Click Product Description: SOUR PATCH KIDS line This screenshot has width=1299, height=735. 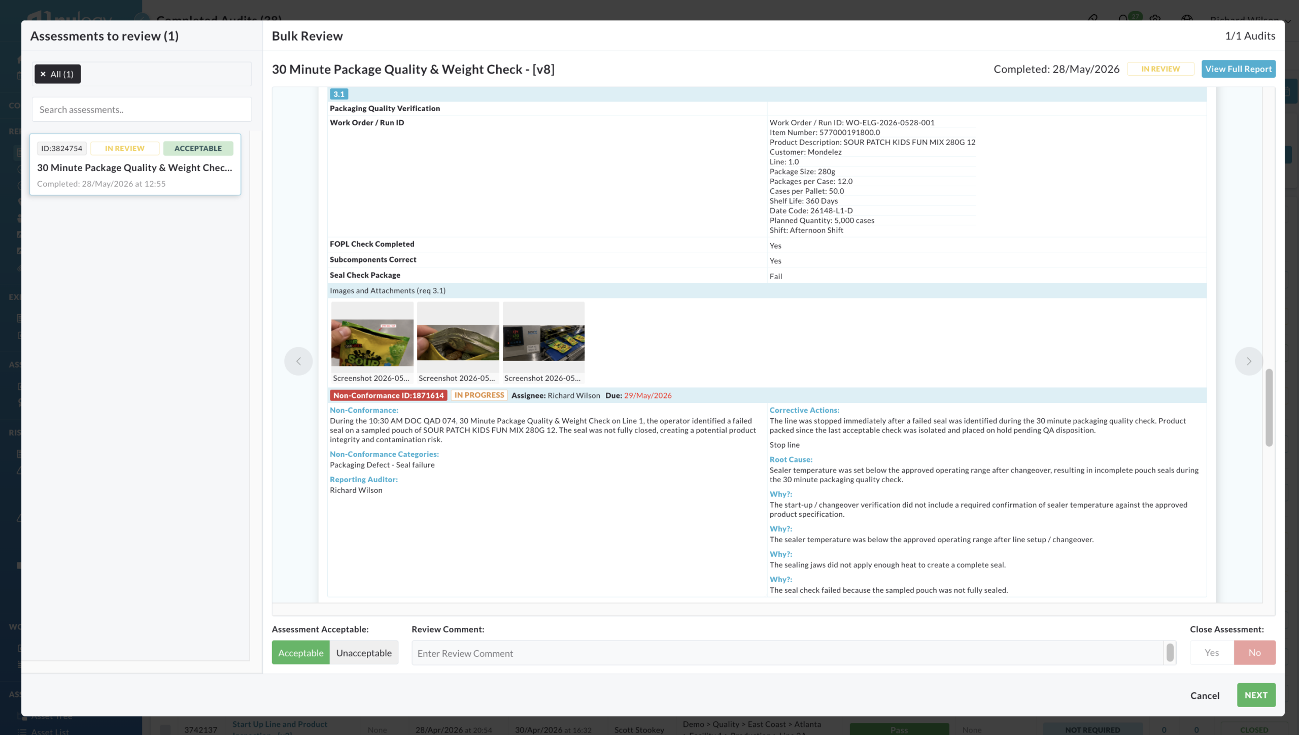(872, 142)
